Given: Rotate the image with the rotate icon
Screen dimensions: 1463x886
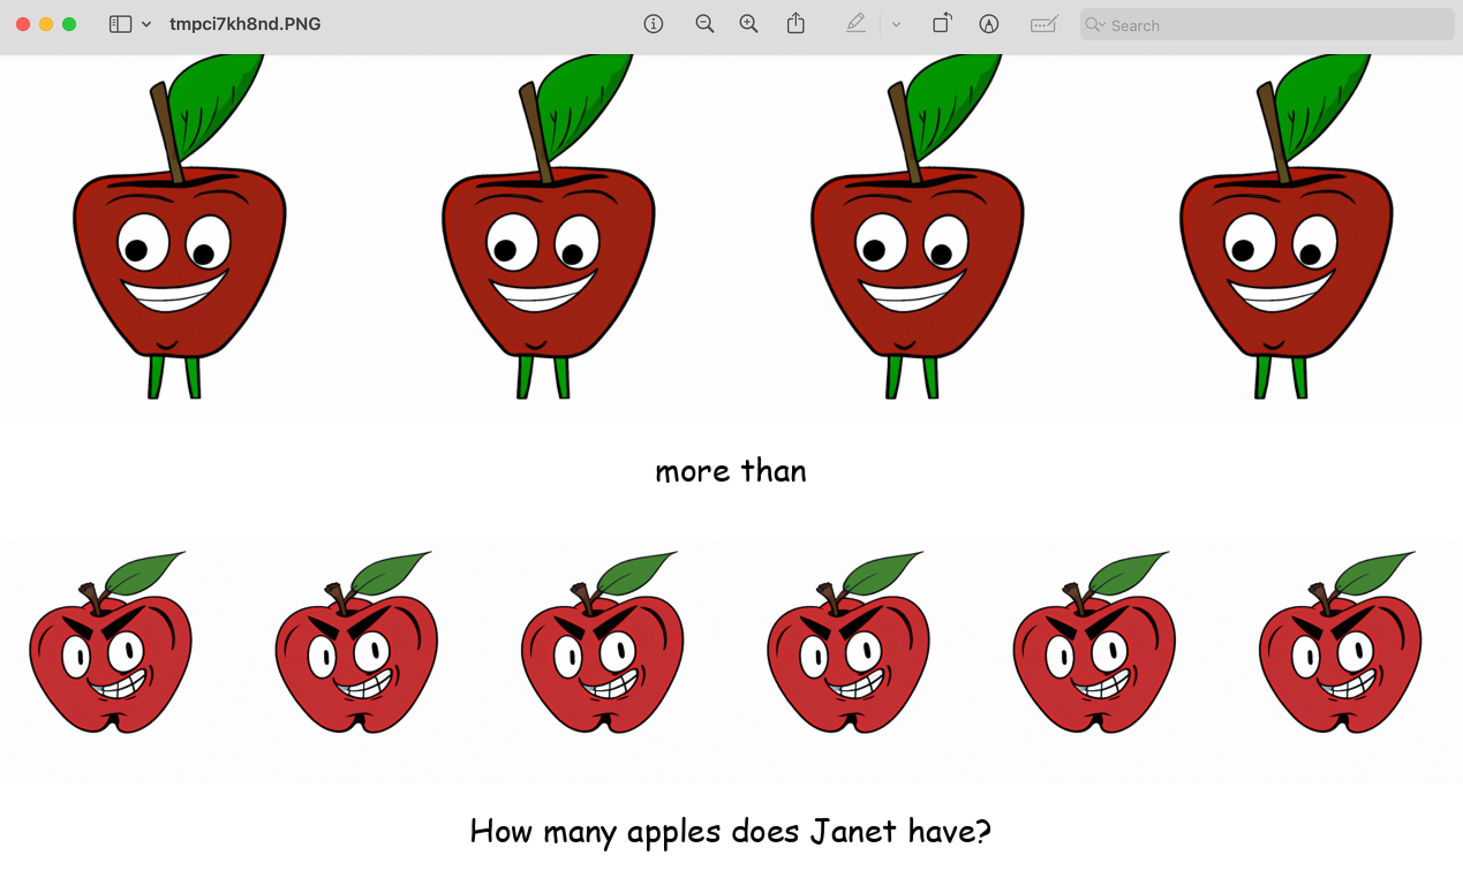Looking at the screenshot, I should pyautogui.click(x=942, y=24).
